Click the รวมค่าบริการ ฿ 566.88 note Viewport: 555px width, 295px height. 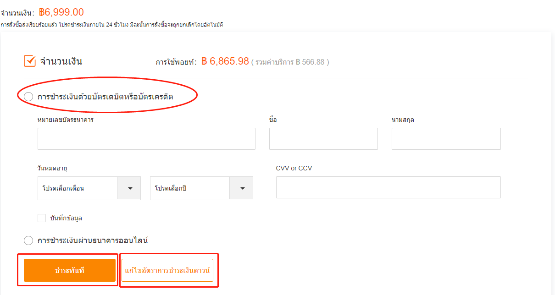pos(290,62)
